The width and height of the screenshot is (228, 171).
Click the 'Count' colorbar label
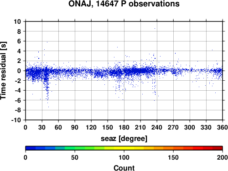click(x=124, y=168)
